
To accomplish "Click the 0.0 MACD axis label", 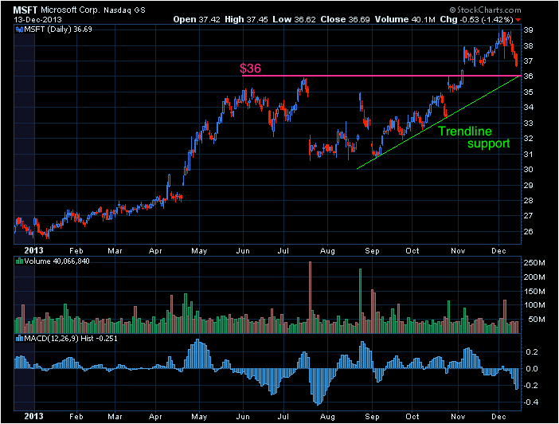I will (x=532, y=369).
